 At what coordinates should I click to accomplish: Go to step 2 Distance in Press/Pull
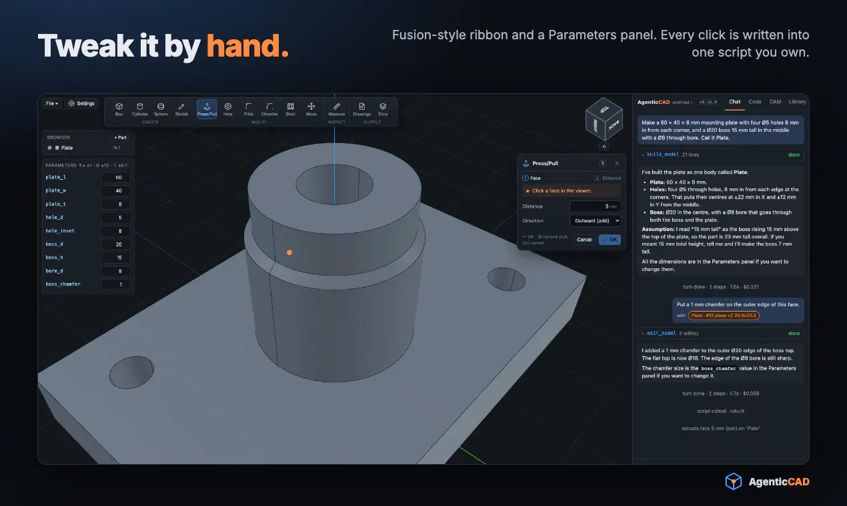point(608,178)
